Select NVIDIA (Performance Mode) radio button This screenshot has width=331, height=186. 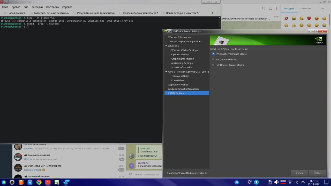click(x=213, y=54)
